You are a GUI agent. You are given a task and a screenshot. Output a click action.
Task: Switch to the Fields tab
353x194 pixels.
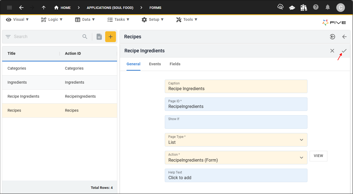(x=175, y=64)
